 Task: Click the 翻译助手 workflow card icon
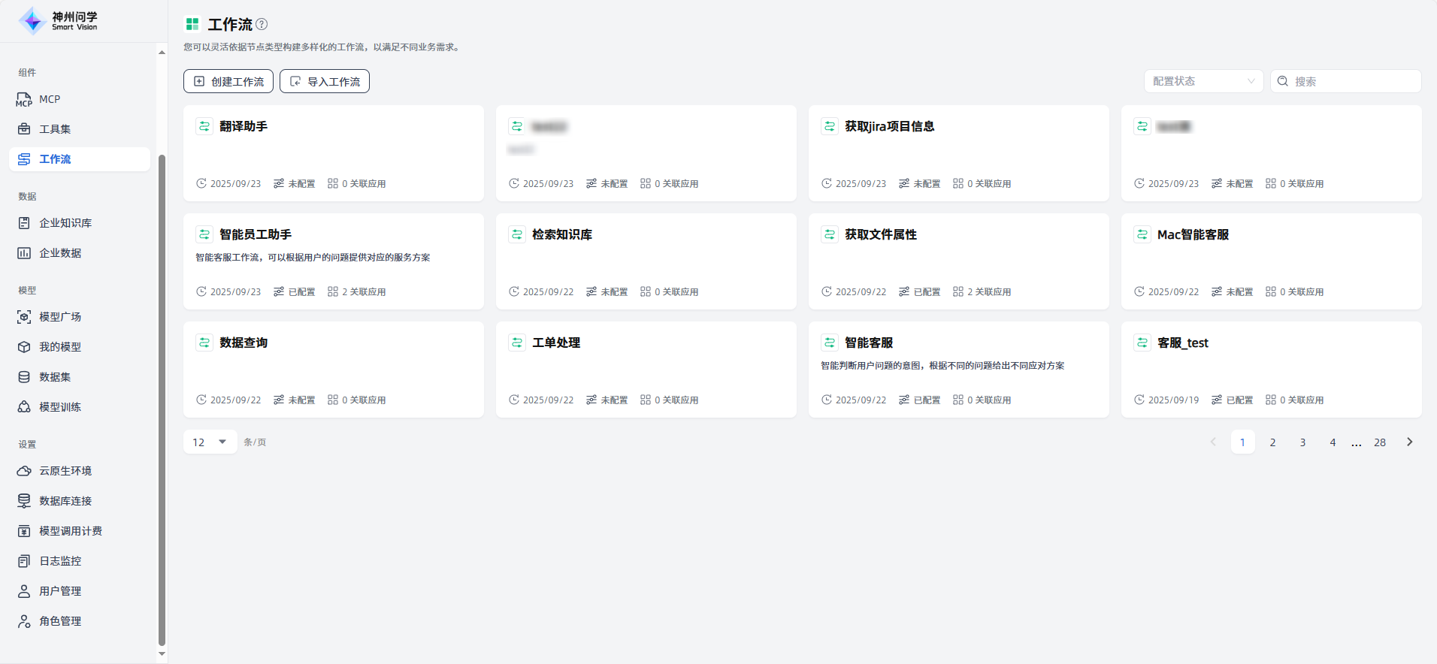point(204,126)
